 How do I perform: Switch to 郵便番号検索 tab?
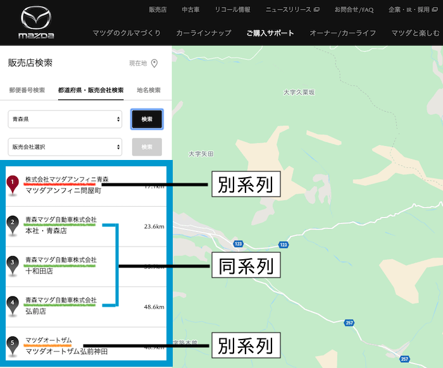click(27, 90)
